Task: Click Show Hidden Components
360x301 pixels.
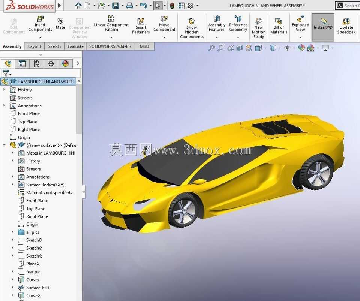Action: pyautogui.click(x=192, y=28)
